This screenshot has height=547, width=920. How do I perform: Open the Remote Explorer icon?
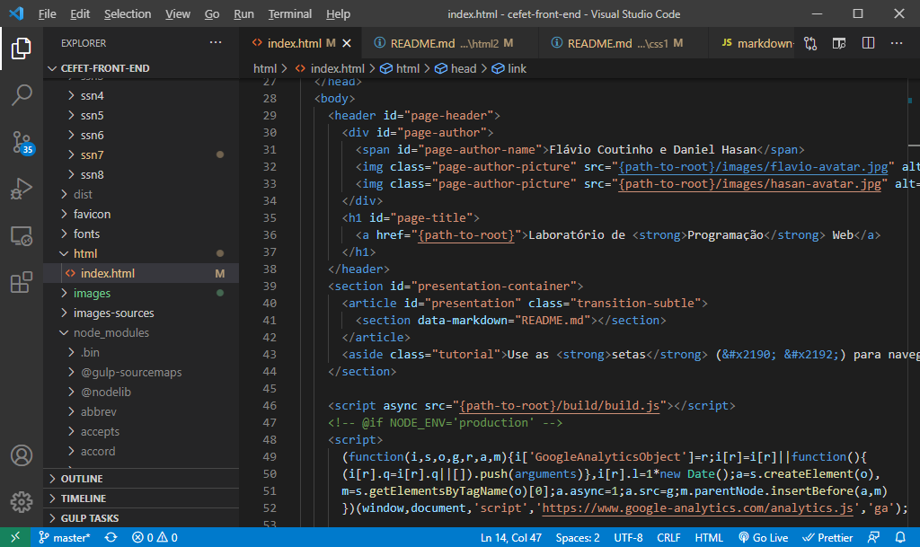coord(22,235)
